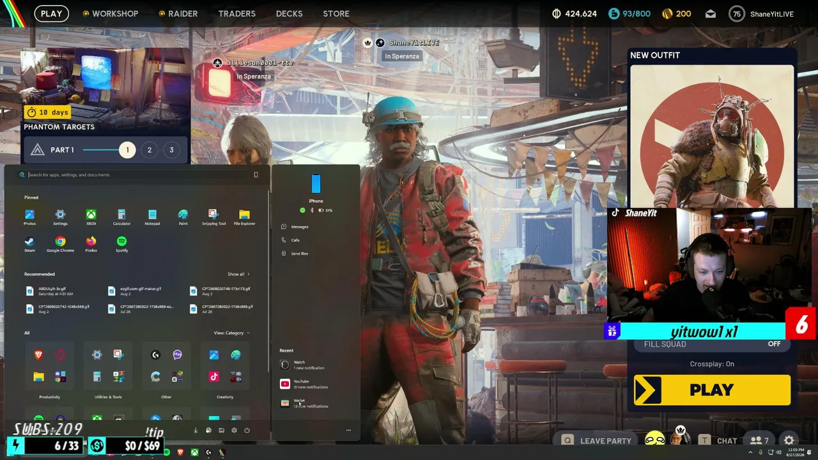Select Phantom Targets part 1 marker

point(127,150)
